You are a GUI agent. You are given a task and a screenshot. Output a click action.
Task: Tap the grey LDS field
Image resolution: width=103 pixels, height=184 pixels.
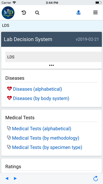53,57
